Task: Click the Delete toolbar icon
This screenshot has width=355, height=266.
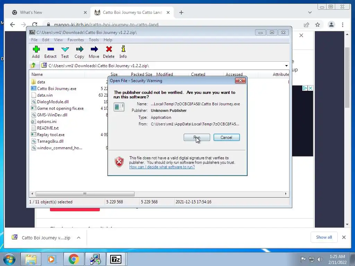Action: coord(109,52)
